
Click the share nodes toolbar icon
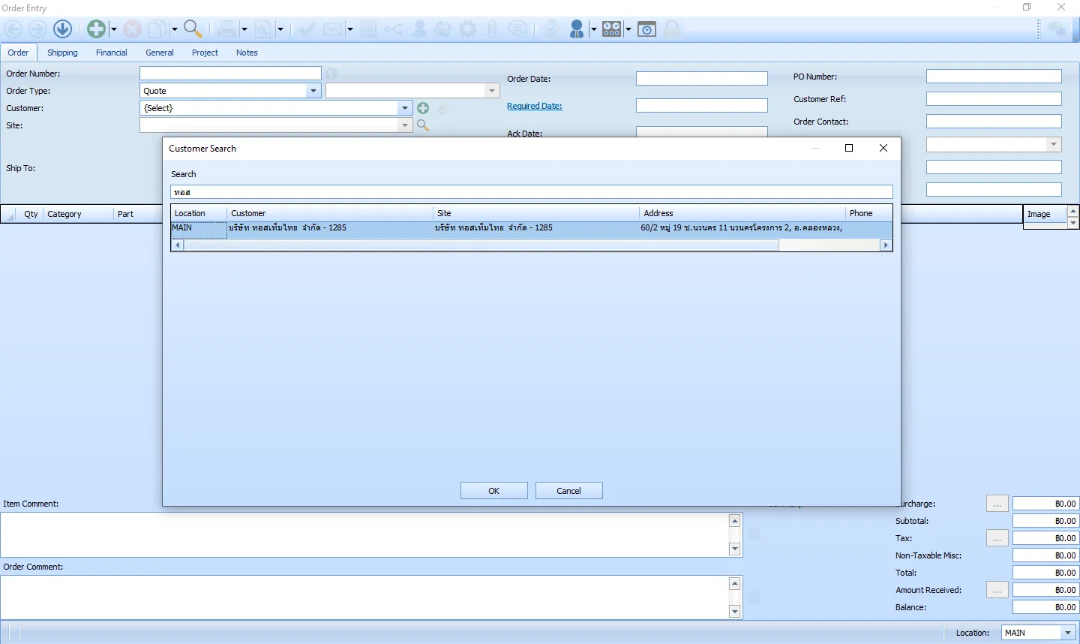(393, 29)
